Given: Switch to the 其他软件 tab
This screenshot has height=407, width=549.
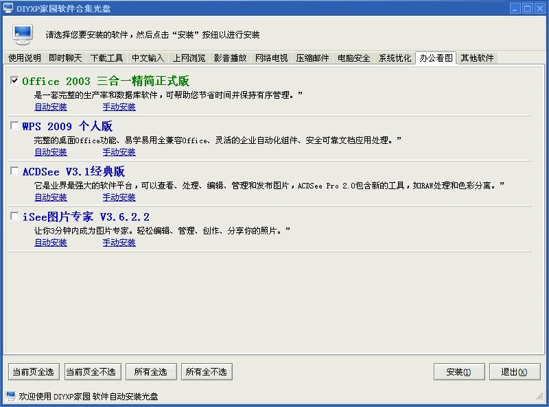Looking at the screenshot, I should coord(477,58).
